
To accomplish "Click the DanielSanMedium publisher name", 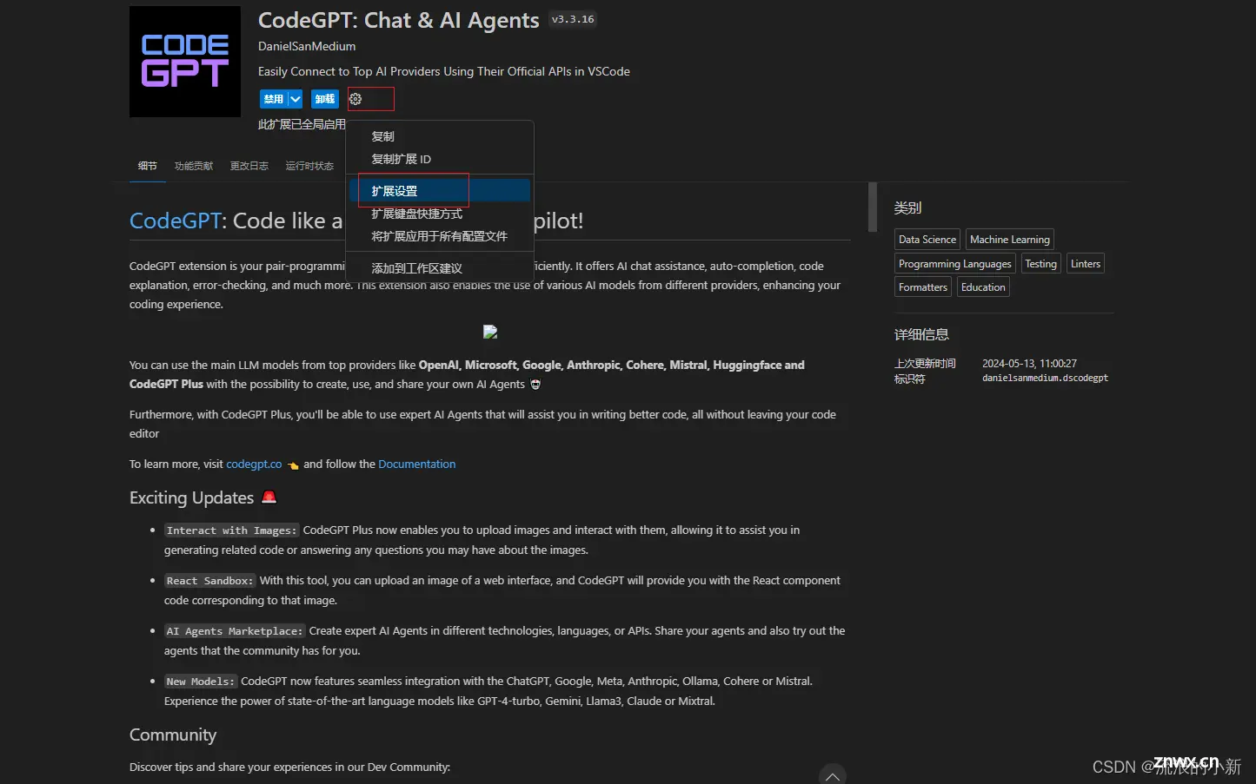I will pyautogui.click(x=307, y=46).
